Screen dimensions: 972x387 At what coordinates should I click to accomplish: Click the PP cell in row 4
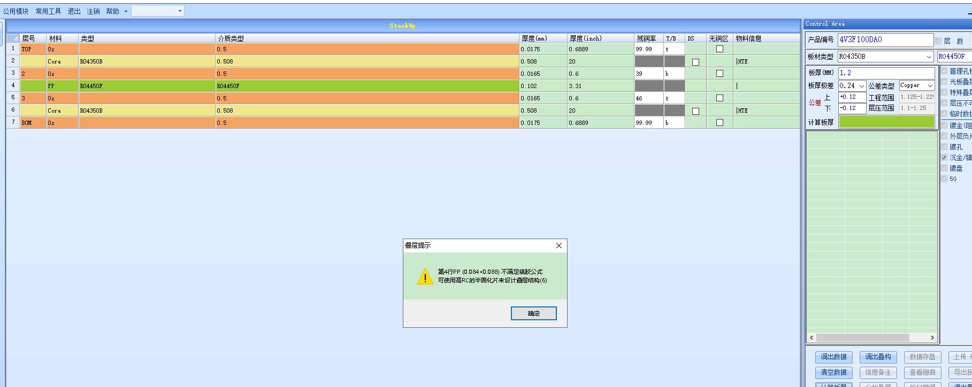pos(63,86)
